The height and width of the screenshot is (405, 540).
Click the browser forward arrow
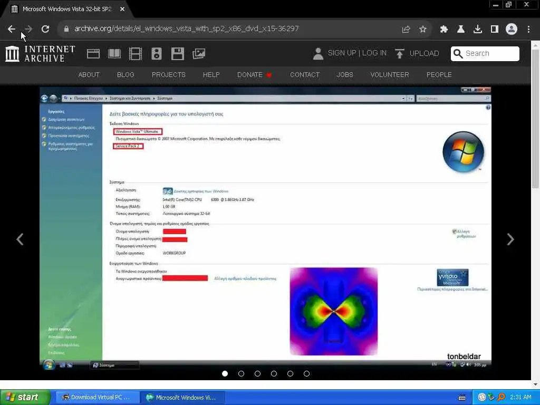[x=28, y=29]
